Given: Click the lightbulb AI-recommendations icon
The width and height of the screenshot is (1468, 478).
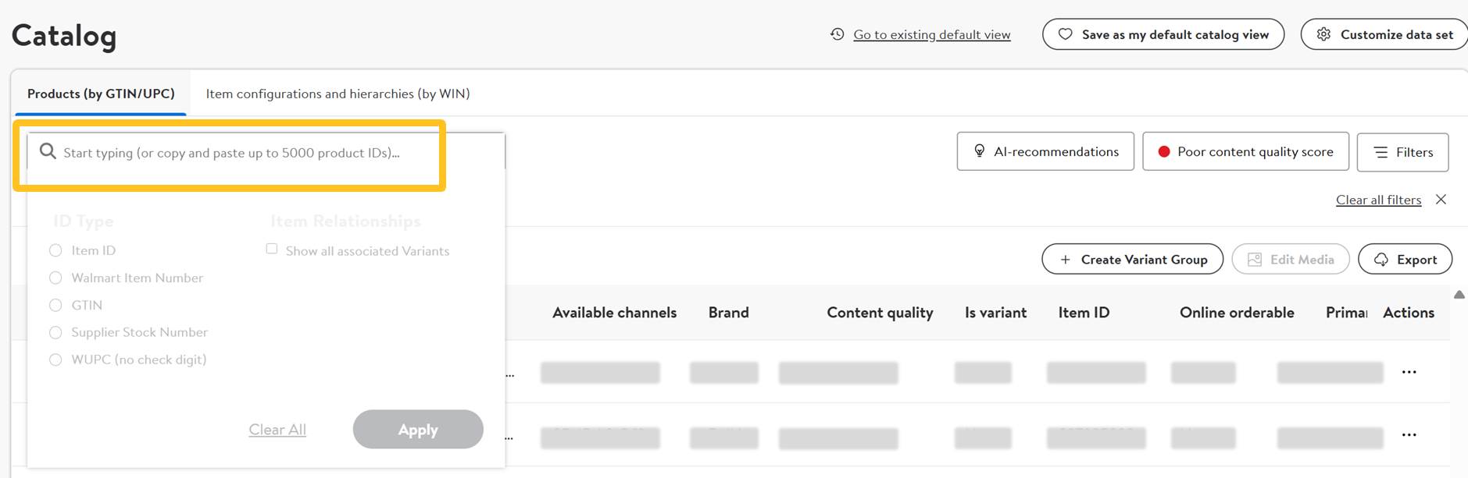Looking at the screenshot, I should point(979,151).
